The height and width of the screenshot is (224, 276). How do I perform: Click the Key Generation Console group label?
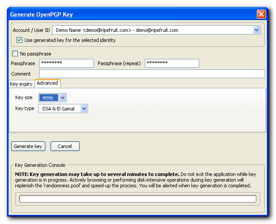point(40,165)
